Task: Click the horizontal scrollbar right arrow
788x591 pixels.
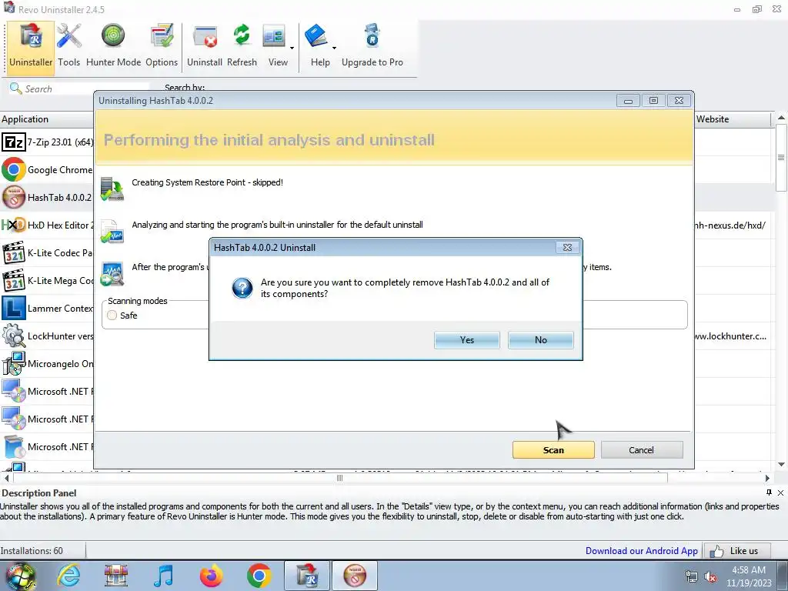Action: [x=767, y=478]
